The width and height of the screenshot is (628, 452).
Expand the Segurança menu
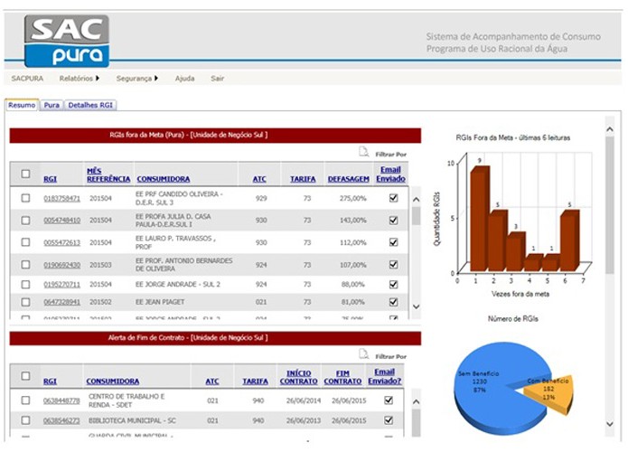pyautogui.click(x=137, y=78)
